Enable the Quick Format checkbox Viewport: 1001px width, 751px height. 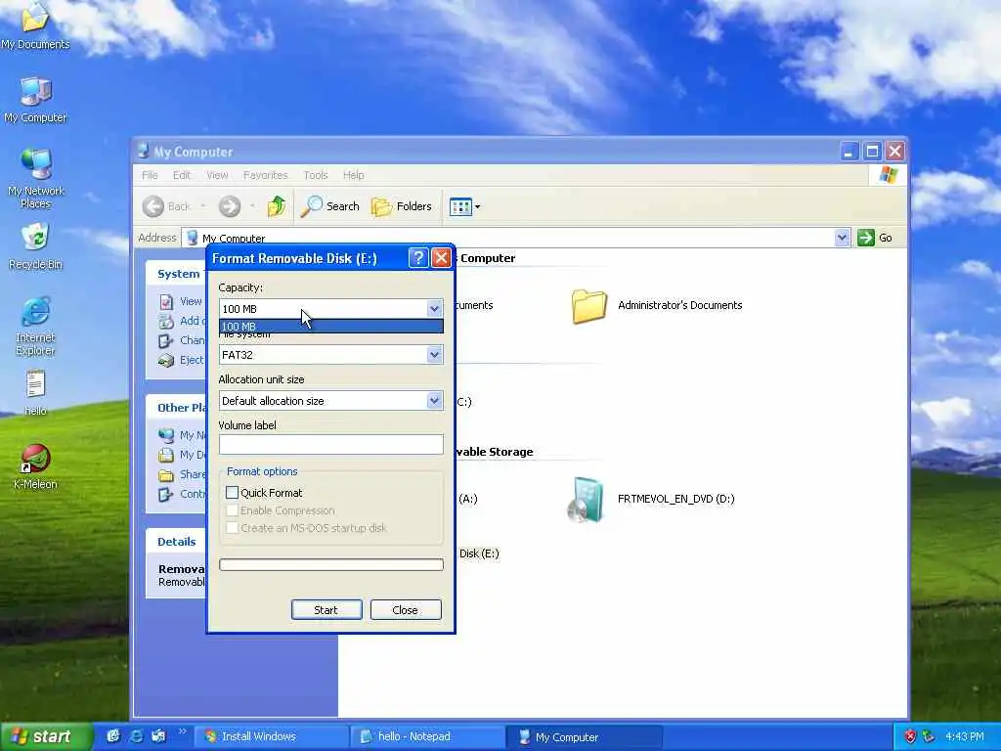pyautogui.click(x=233, y=493)
